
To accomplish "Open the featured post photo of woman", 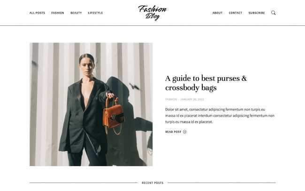I will click(91, 104).
